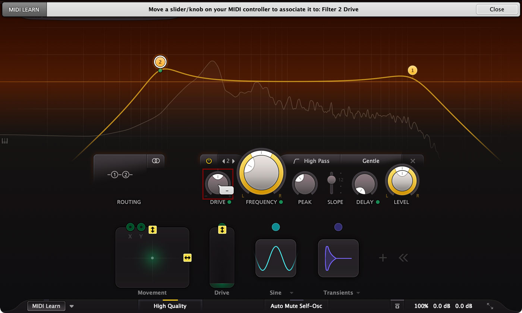Click the purple Transients modulation source dot
This screenshot has height=313, width=522.
(x=338, y=227)
